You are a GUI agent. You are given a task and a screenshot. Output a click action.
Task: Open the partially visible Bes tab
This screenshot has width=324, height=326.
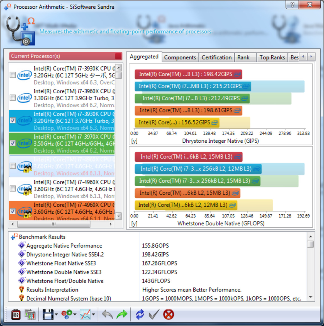[x=294, y=57]
